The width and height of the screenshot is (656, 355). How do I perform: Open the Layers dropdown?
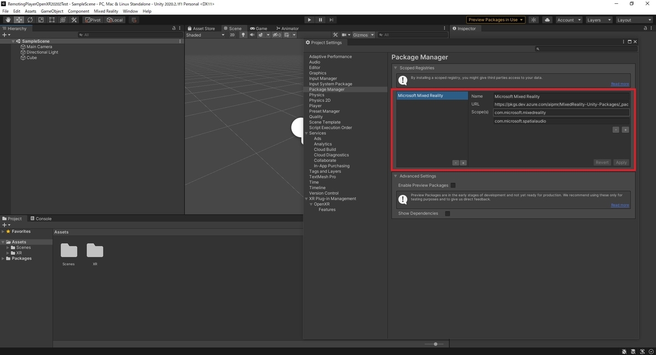[x=599, y=20]
